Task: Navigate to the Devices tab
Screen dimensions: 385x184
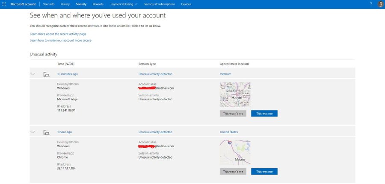Action: (x=186, y=4)
